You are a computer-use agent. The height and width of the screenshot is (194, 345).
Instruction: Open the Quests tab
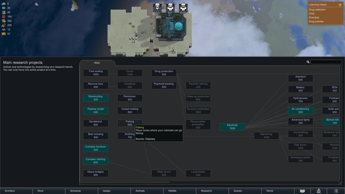point(238,191)
